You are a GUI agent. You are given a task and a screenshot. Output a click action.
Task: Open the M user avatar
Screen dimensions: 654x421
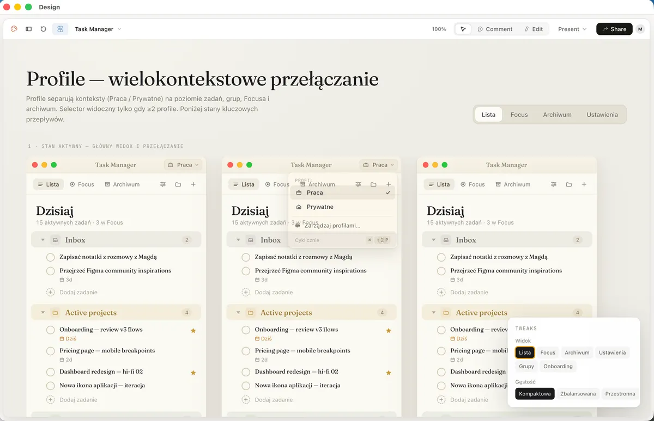[640, 29]
